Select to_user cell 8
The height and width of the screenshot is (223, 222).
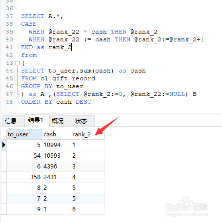click(24, 188)
